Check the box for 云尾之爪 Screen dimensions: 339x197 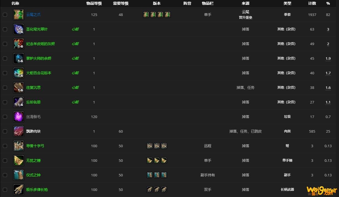coord(5,15)
